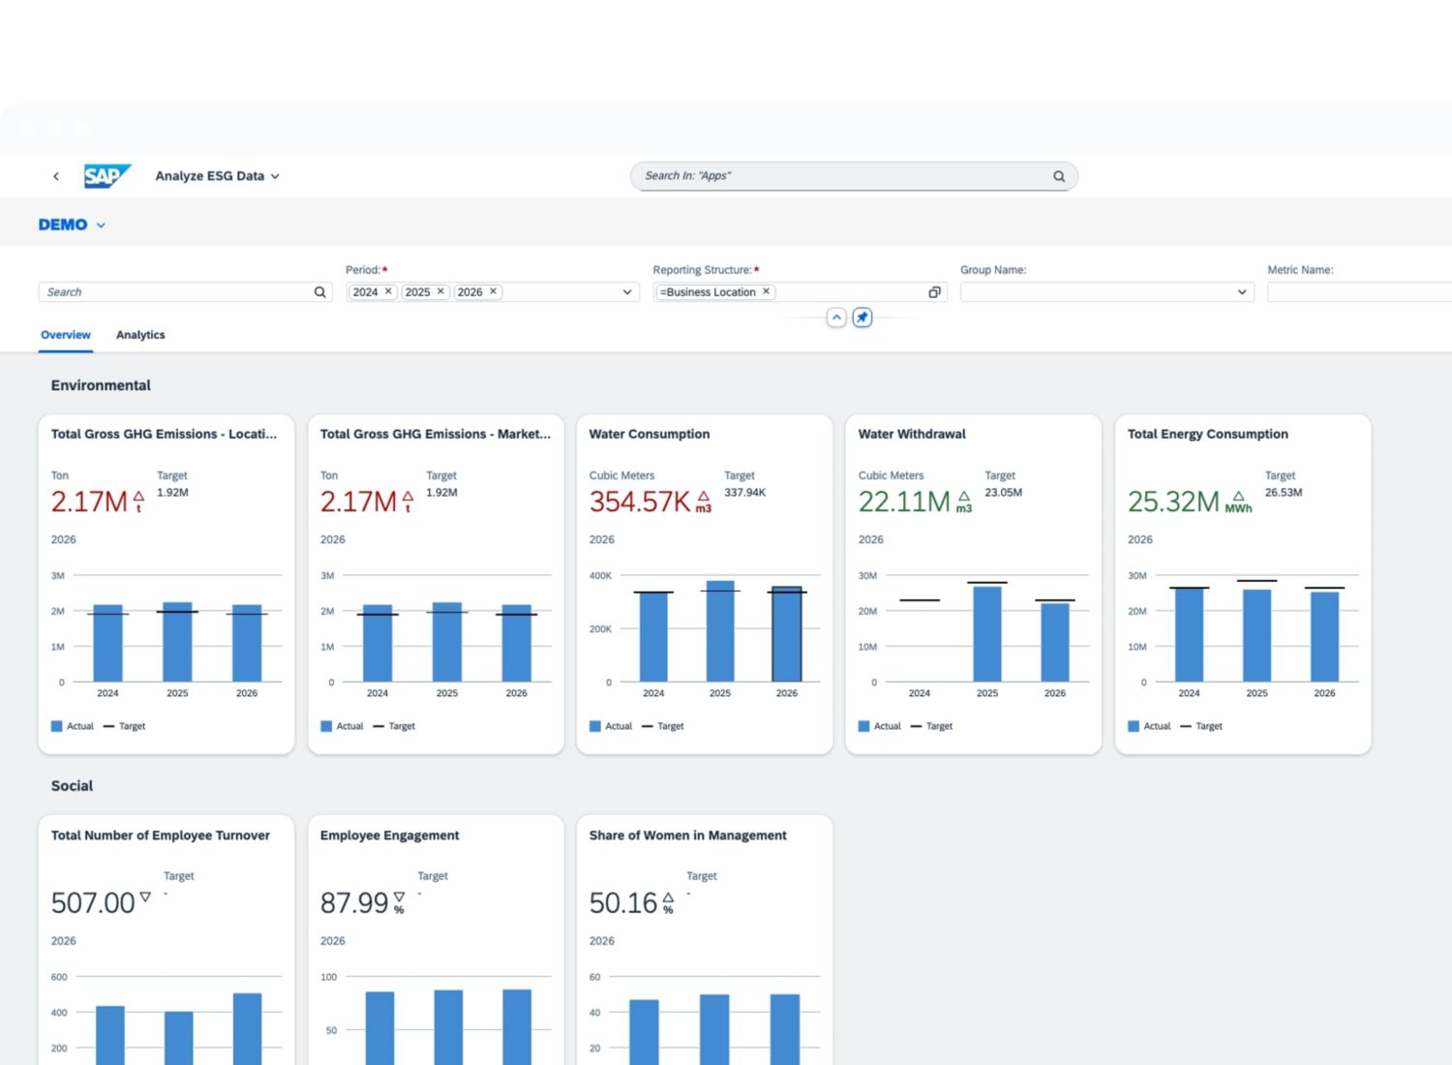Click the Metric Name input field

tap(1359, 292)
